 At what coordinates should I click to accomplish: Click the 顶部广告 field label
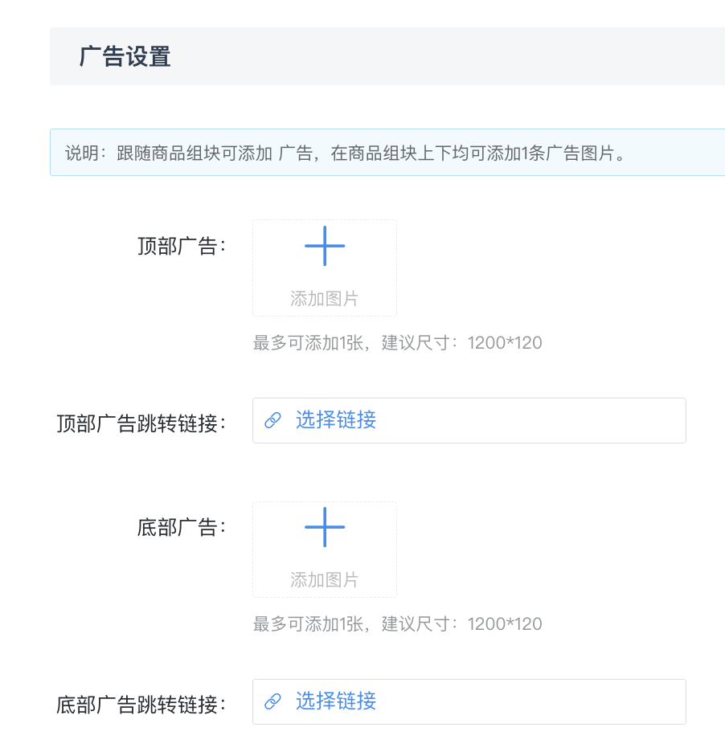tap(182, 246)
